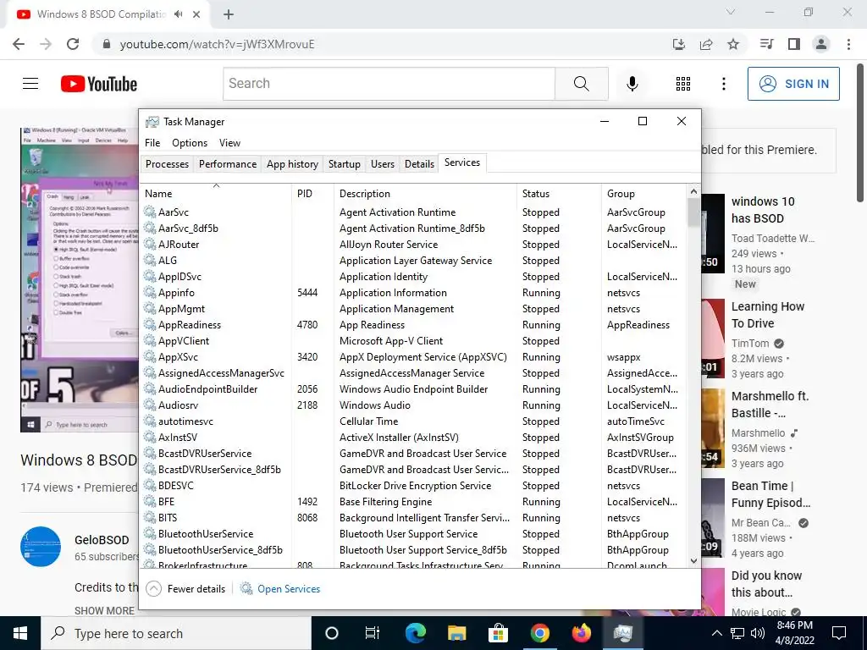
Task: Open the GeloBSOD channel avatar
Action: tap(41, 547)
